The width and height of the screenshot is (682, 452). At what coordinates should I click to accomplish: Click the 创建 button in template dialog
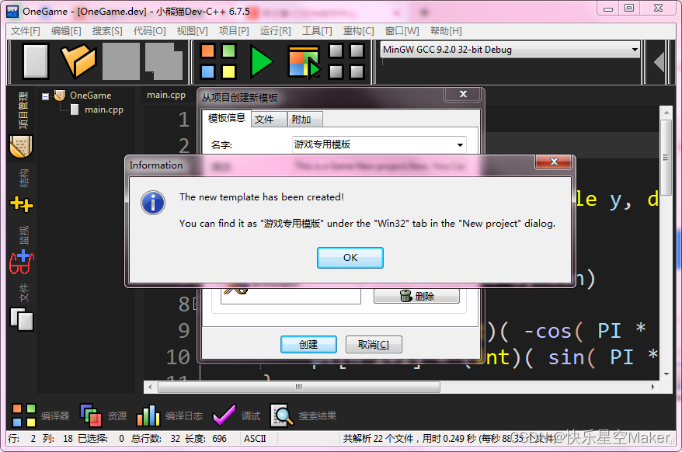[308, 345]
